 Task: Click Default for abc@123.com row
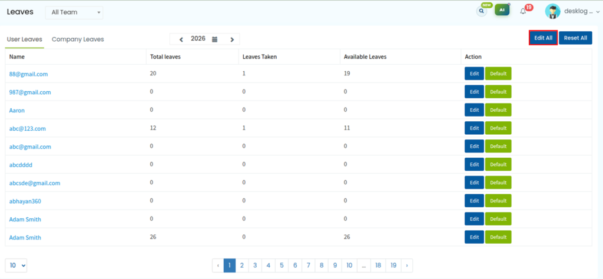(x=498, y=128)
